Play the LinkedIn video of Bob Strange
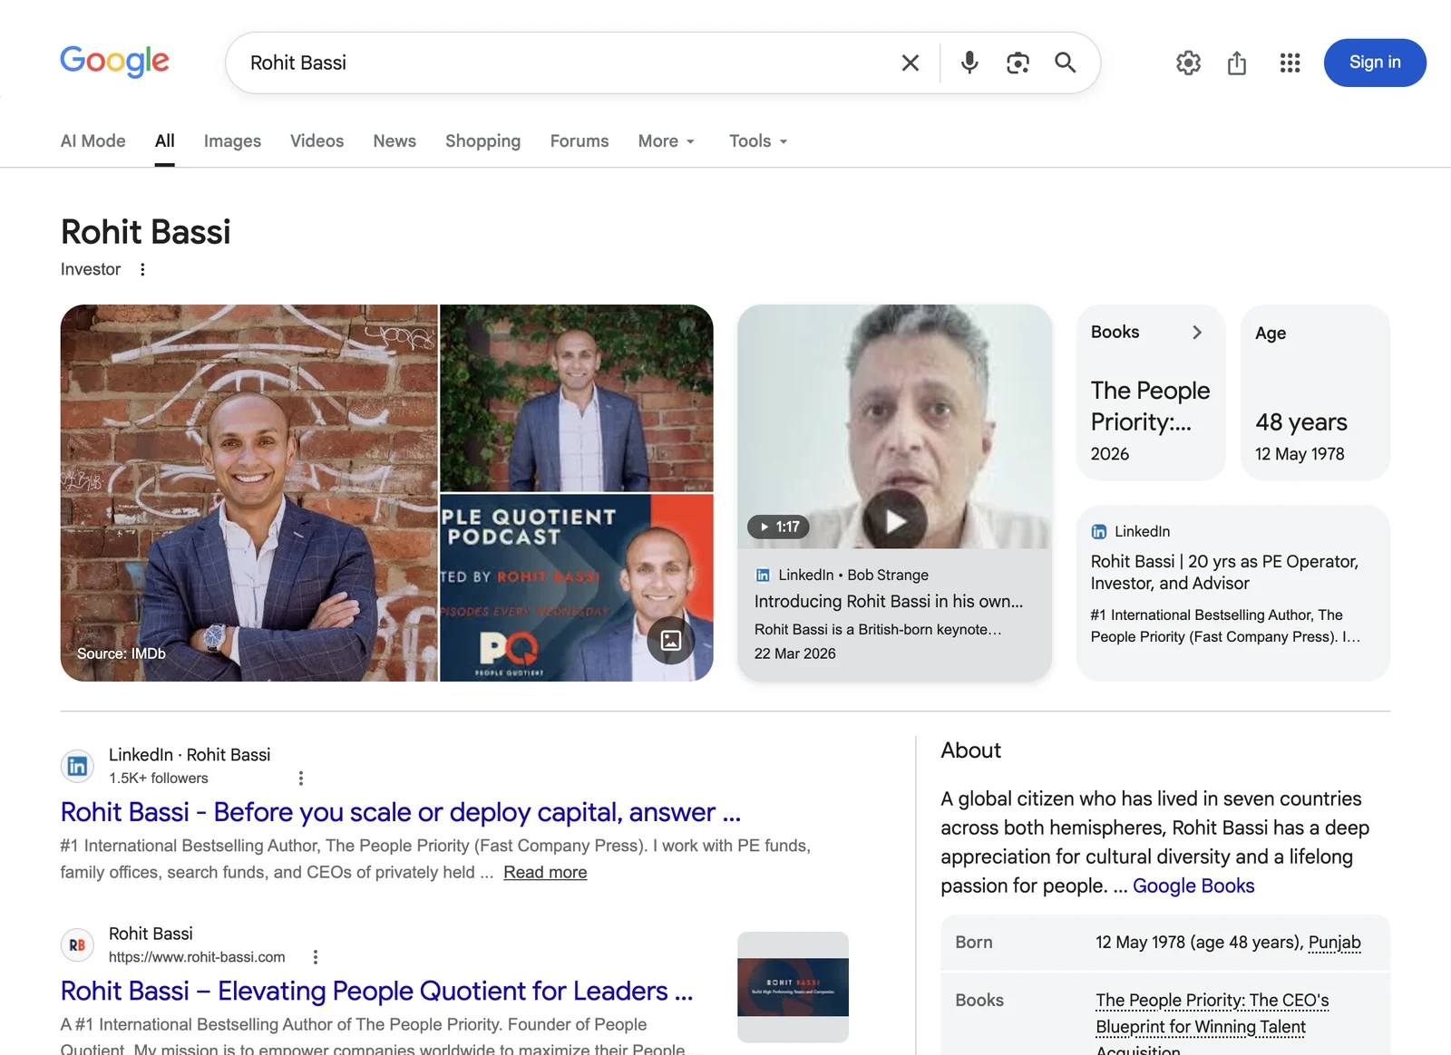This screenshot has height=1055, width=1451. pos(894,521)
